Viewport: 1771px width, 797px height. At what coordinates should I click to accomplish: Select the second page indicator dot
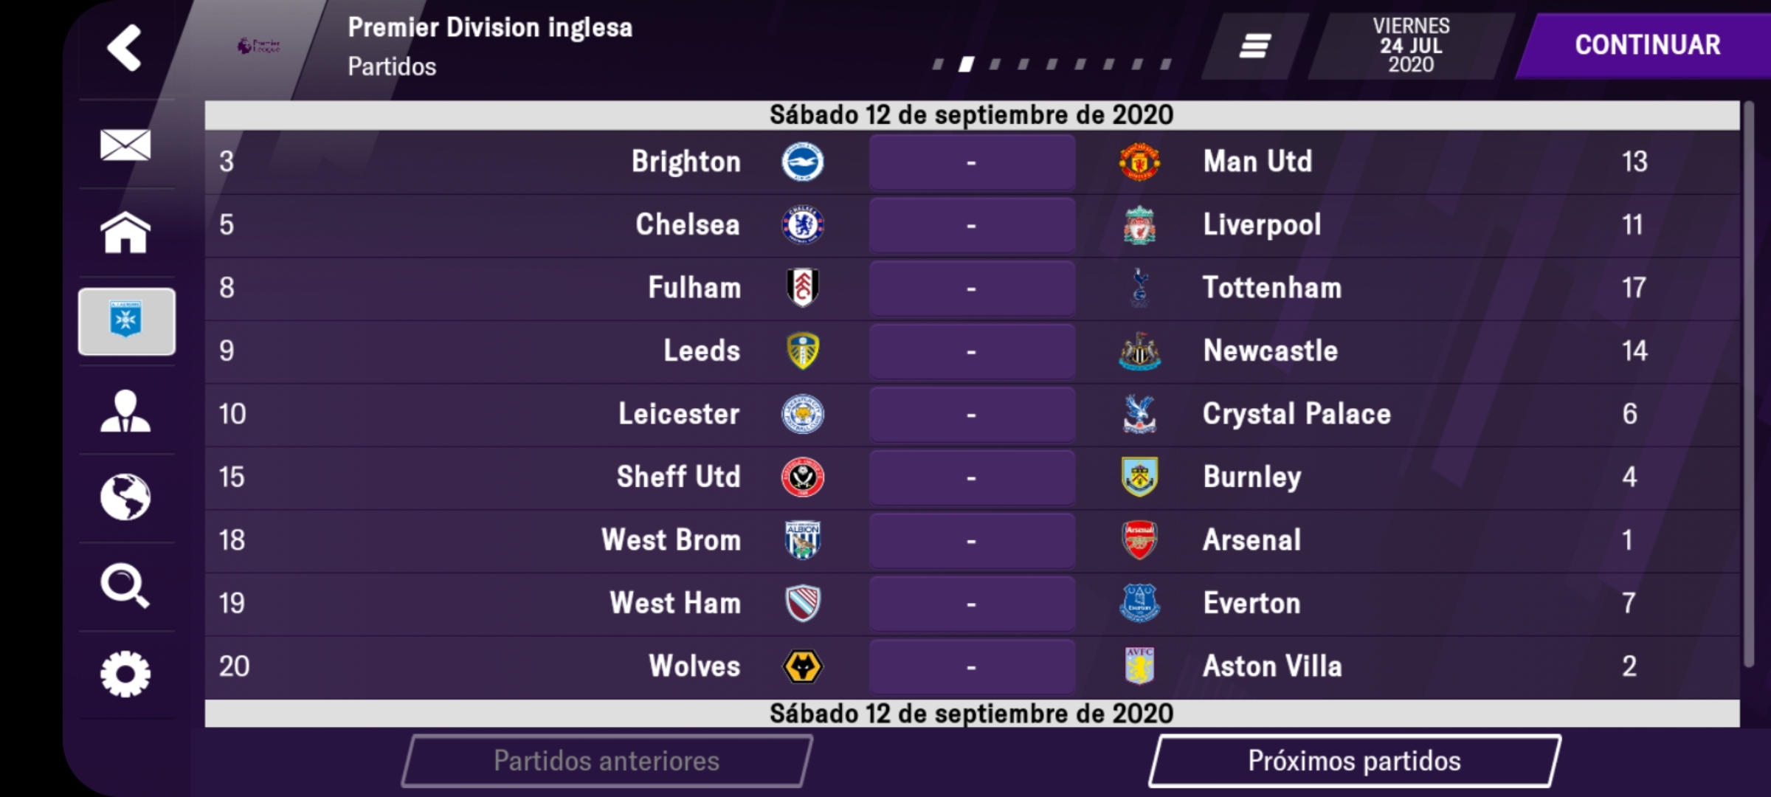pos(967,64)
